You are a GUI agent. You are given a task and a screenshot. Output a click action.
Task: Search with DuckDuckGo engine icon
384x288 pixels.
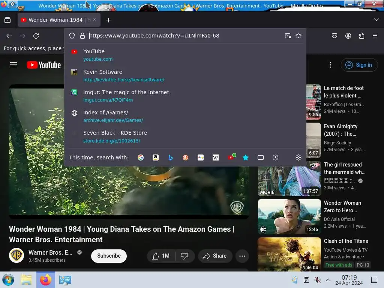tap(185, 157)
